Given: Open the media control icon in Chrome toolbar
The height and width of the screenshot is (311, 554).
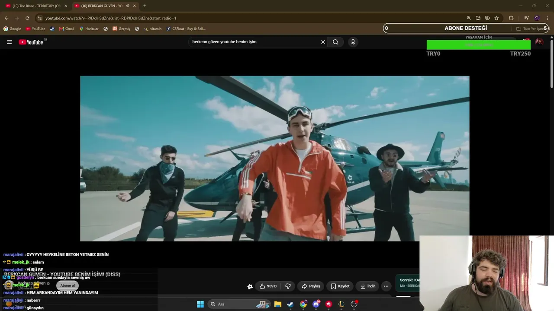Looking at the screenshot, I should click(x=526, y=18).
